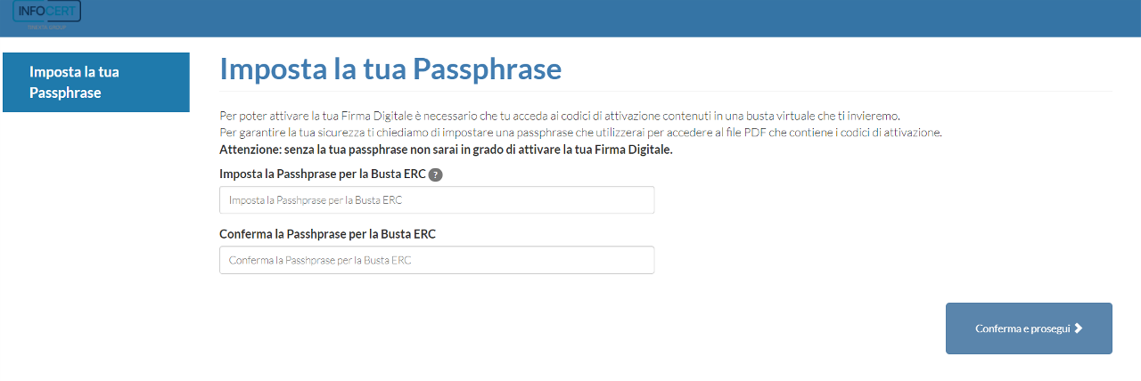Image resolution: width=1141 pixels, height=381 pixels.
Task: Click the words Firma Digitale in bold warning
Action: click(631, 150)
